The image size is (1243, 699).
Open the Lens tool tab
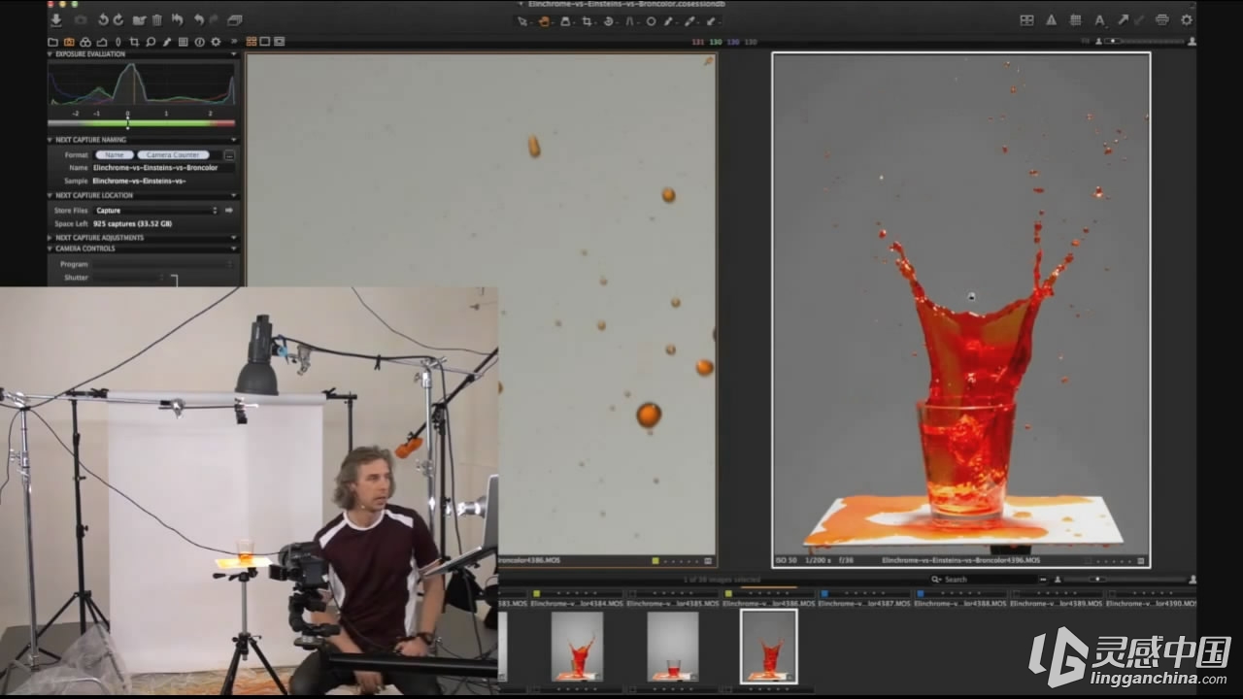[x=118, y=42]
